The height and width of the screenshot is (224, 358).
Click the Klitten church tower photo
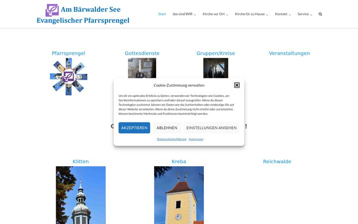[x=81, y=195]
